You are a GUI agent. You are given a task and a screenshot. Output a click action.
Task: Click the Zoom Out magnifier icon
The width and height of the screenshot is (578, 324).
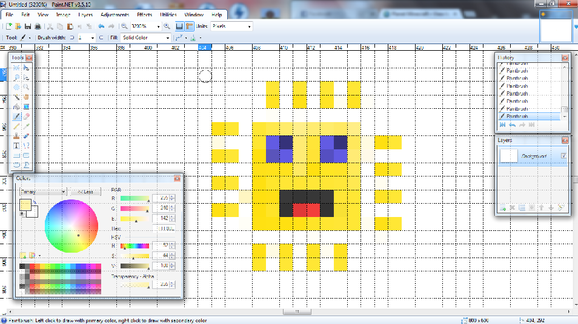click(125, 26)
